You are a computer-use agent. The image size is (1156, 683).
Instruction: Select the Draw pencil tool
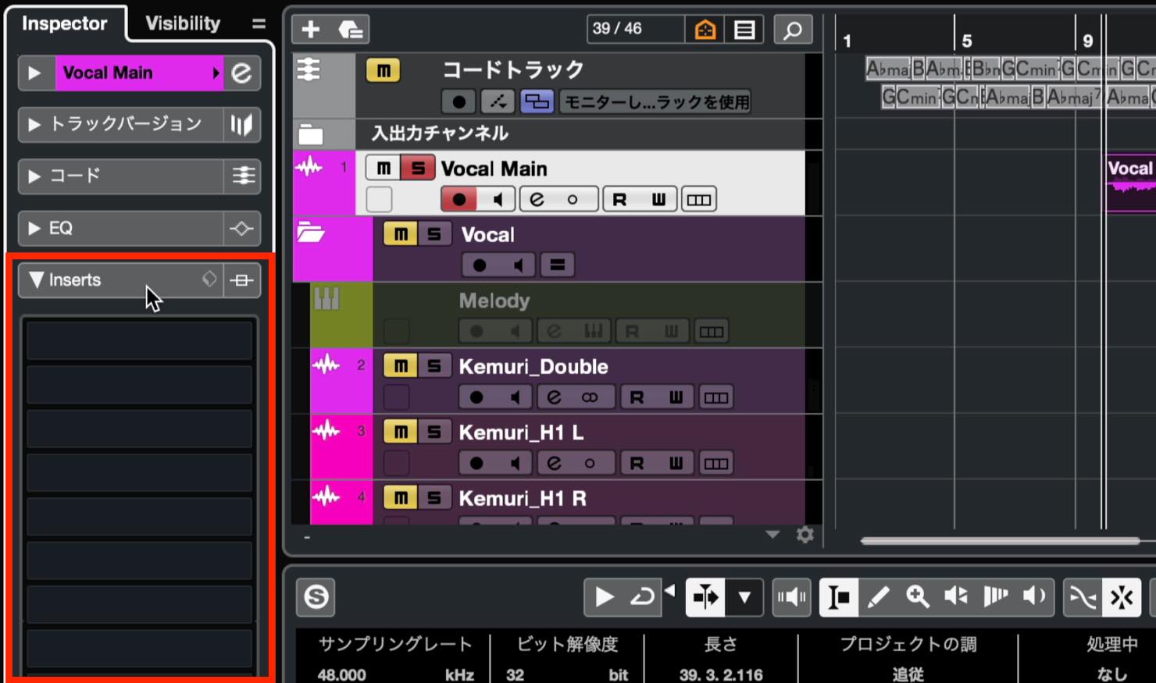tap(878, 597)
